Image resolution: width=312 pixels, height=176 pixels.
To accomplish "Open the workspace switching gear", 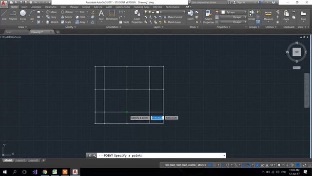I will pos(279,165).
